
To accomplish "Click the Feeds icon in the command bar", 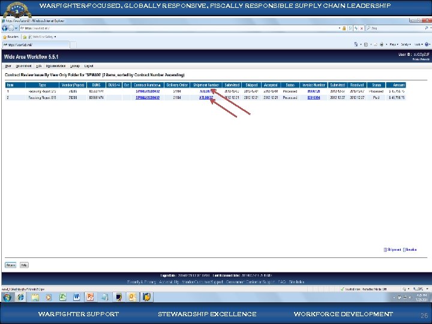I will 366,44.
